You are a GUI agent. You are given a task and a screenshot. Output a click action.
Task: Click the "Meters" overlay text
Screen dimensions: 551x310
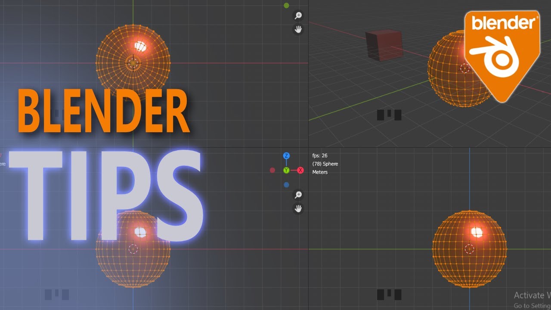click(320, 172)
